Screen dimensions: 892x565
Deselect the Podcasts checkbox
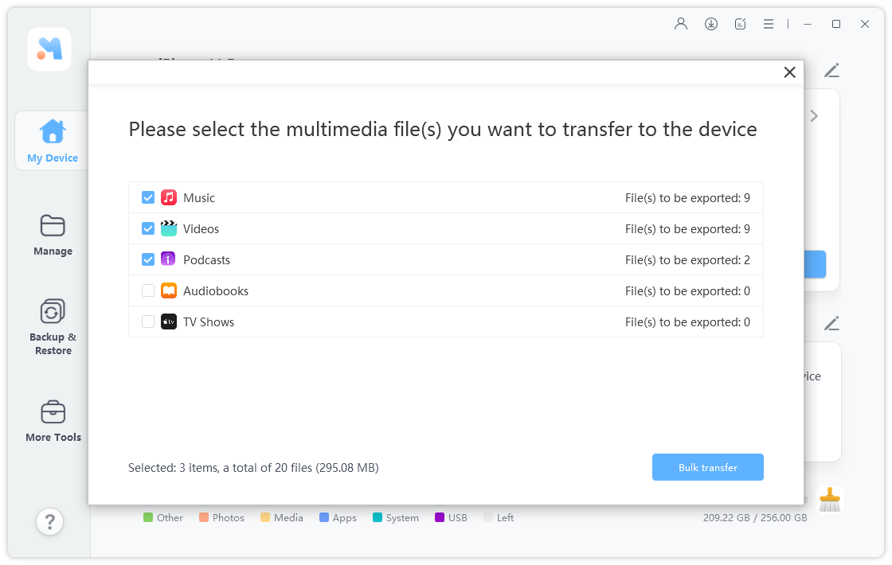(148, 259)
